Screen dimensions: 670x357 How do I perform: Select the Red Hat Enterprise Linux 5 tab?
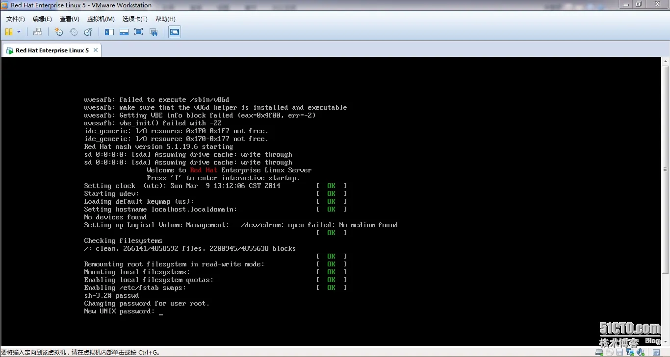click(52, 50)
